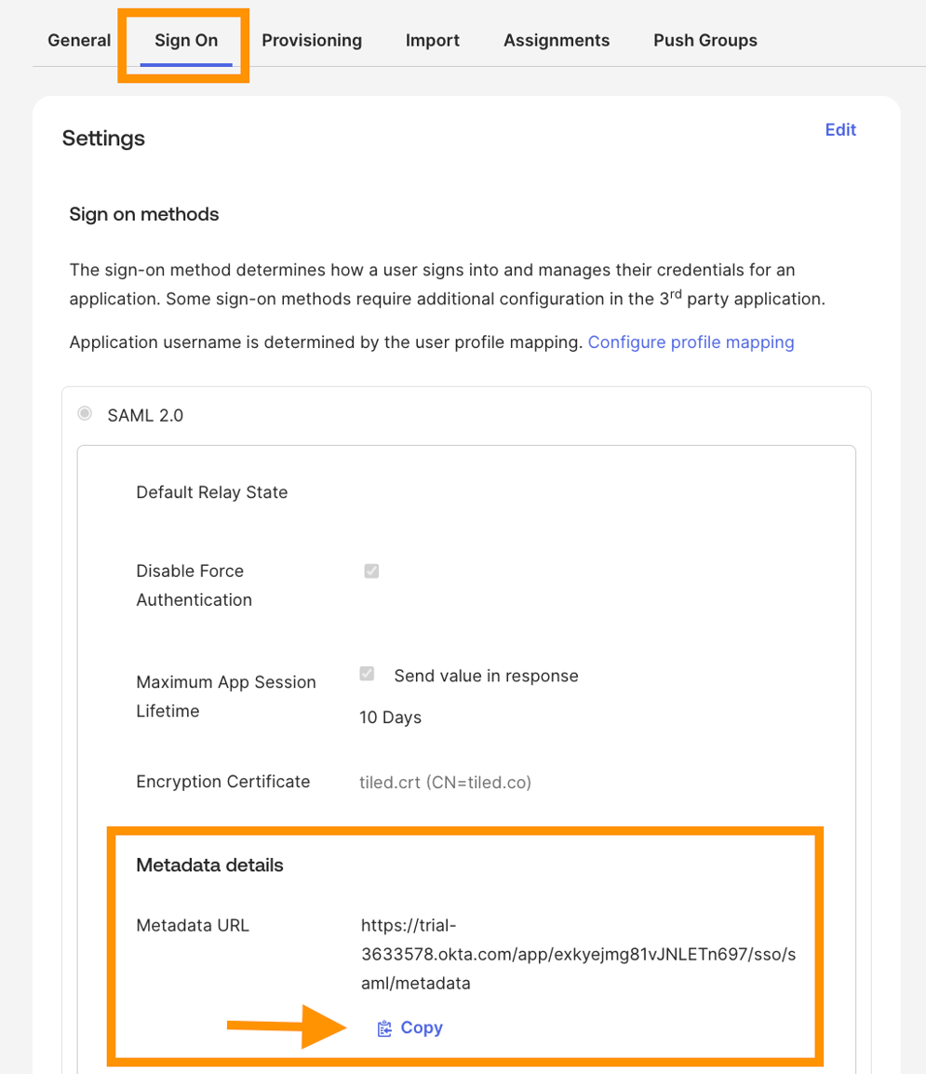Click the Settings heading
This screenshot has width=926, height=1074.
[x=103, y=139]
